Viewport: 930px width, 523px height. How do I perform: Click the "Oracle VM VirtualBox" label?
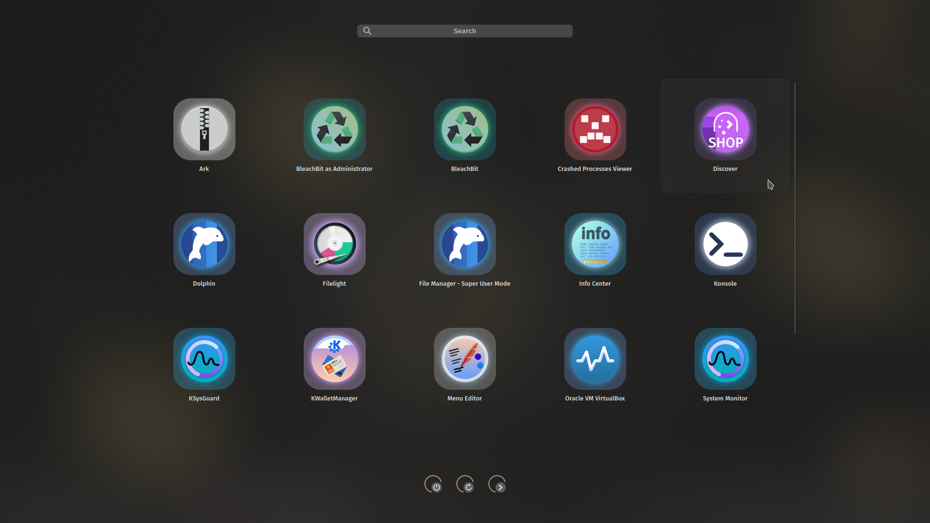[x=595, y=399]
